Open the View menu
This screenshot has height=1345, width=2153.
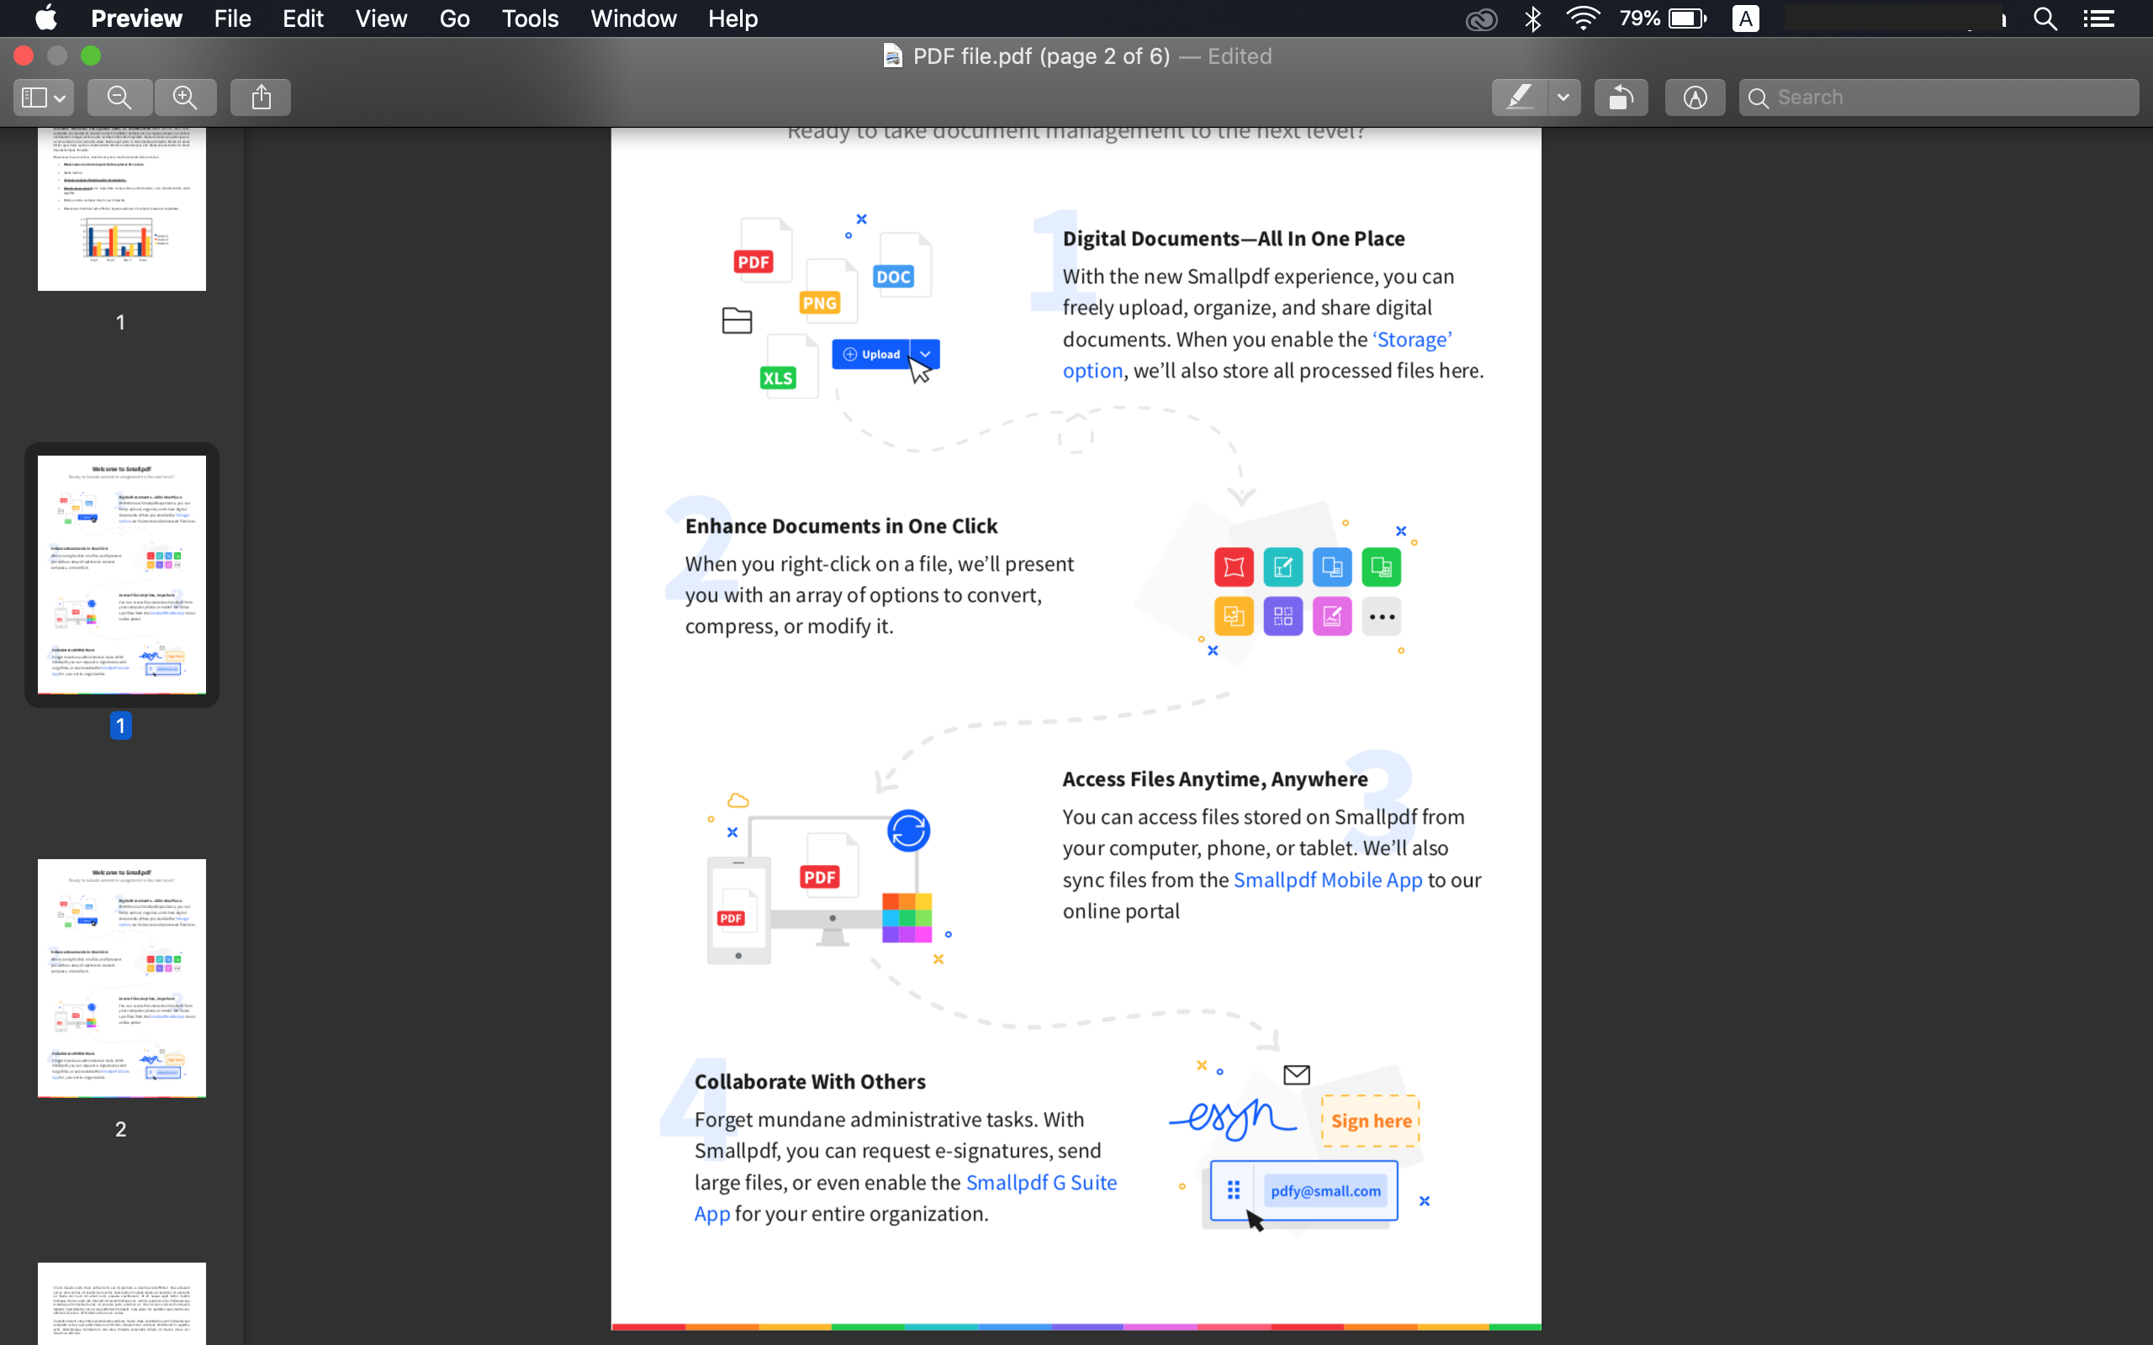point(381,18)
